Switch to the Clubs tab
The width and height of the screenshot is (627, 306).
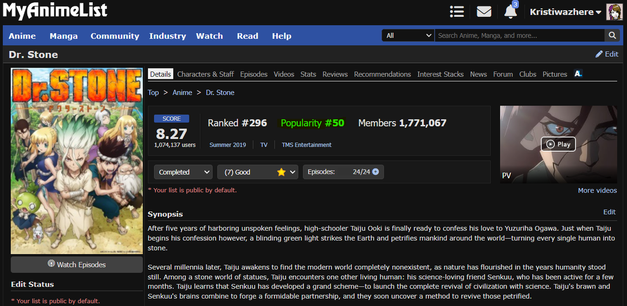528,74
